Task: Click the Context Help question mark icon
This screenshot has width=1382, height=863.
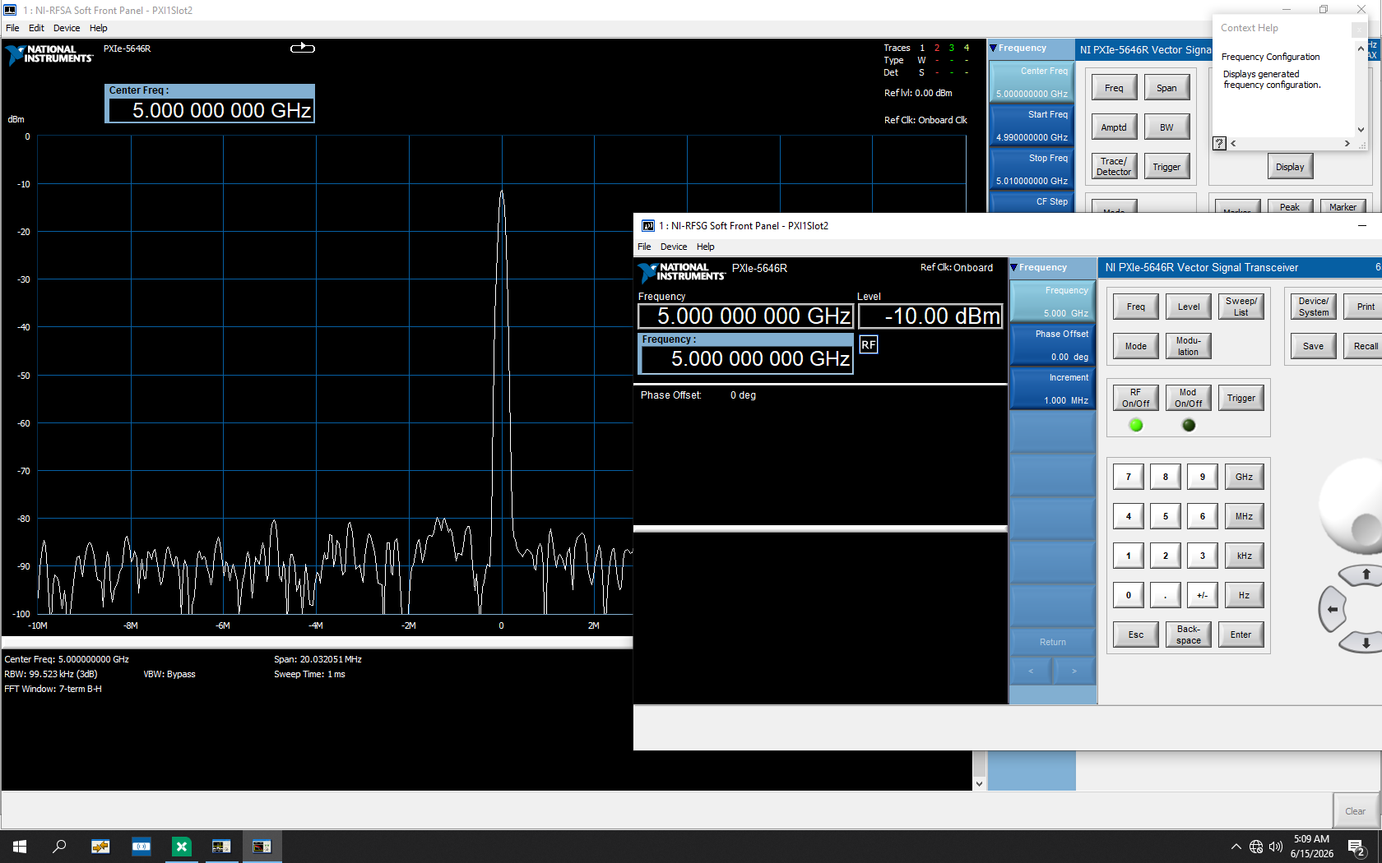Action: click(1219, 143)
